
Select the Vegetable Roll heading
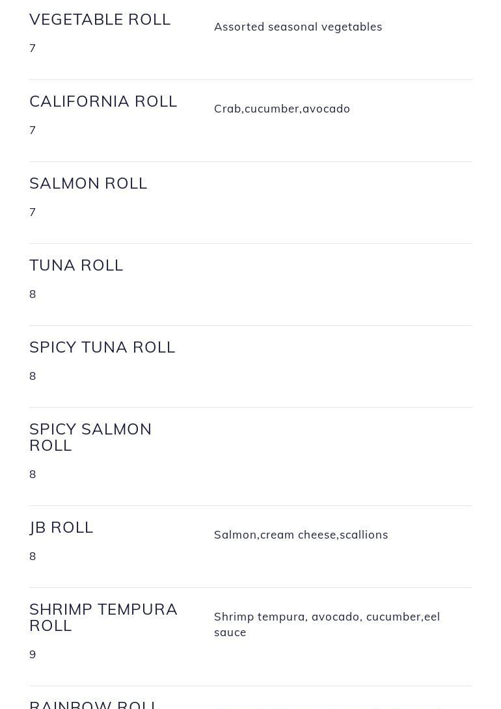(x=100, y=20)
